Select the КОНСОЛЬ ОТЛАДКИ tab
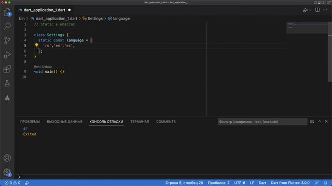Viewport: 332px width, 186px height. pyautogui.click(x=106, y=122)
